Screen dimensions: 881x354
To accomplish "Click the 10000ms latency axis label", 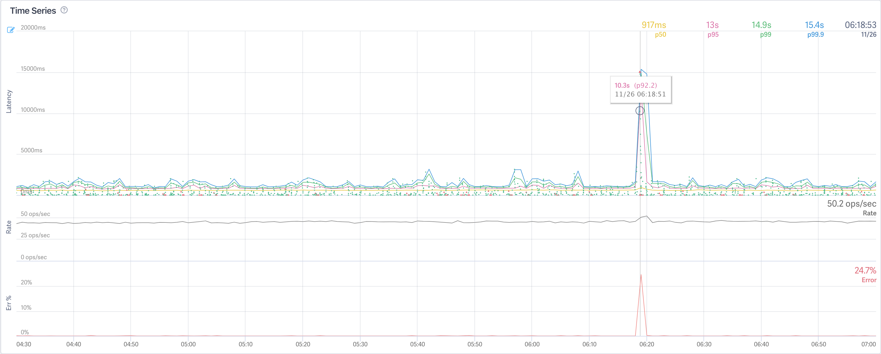I will (x=33, y=109).
